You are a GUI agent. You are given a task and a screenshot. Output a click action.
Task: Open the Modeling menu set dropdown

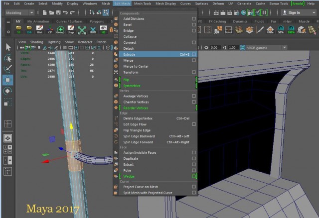pos(19,12)
